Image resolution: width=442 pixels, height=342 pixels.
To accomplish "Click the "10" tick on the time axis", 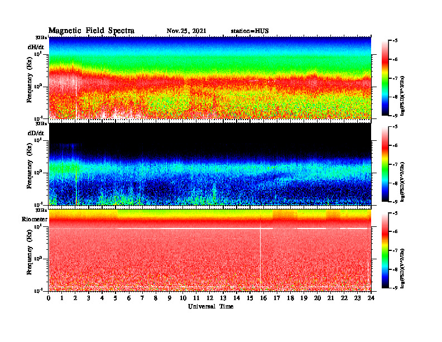I will 183,298.
